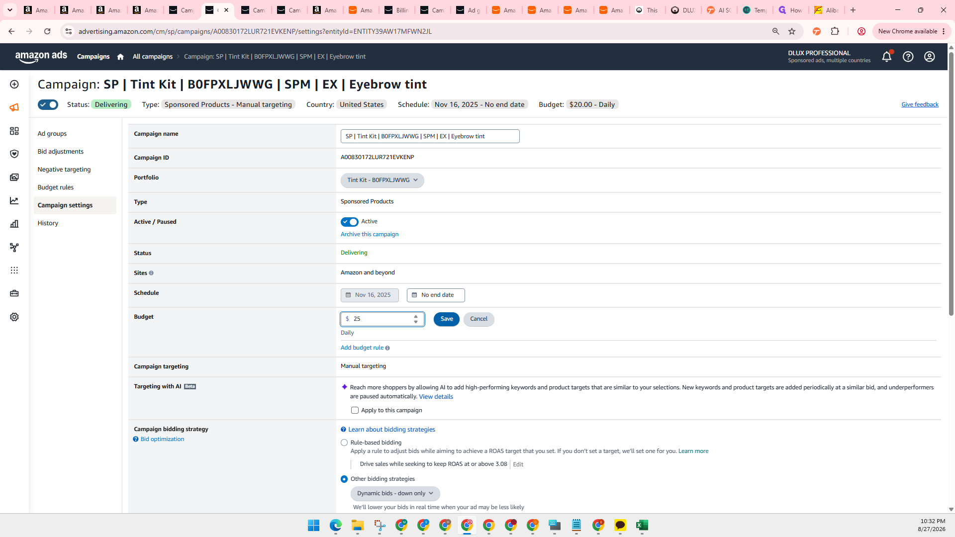Viewport: 955px width, 537px height.
Task: Click the info icon beside Add budget rule
Action: (x=387, y=348)
